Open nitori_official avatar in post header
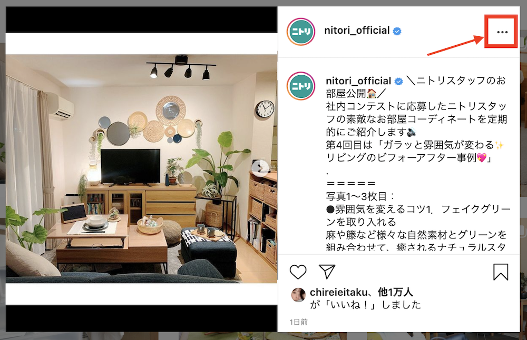 301,32
